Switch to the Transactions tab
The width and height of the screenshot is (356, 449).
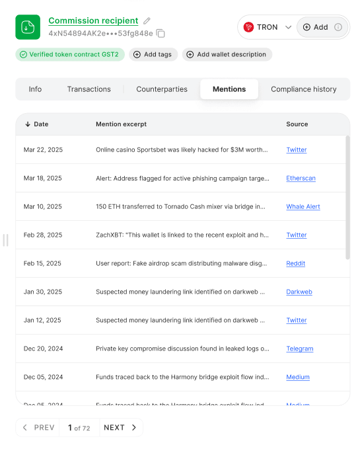coord(89,89)
